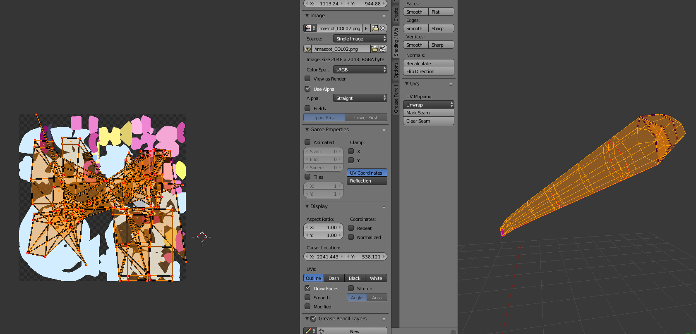696x334 pixels.
Task: Select Reflection mapping option
Action: [x=367, y=181]
